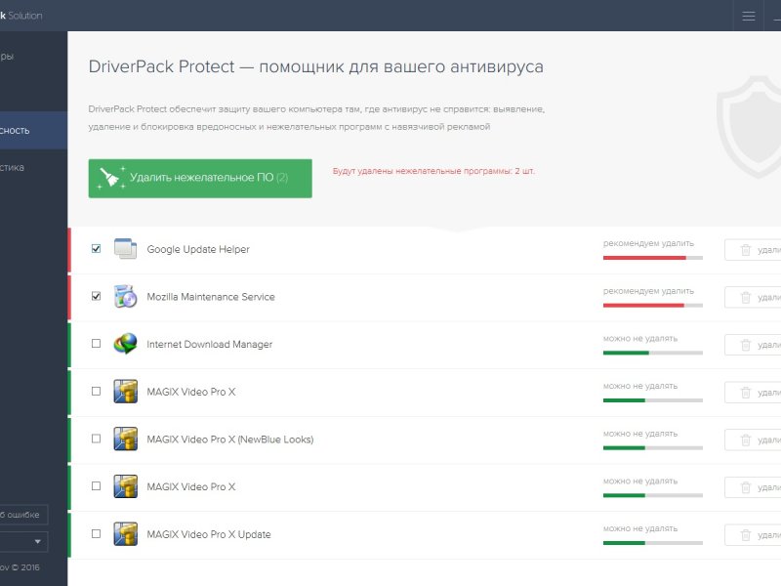Click the Internet Download Manager icon

126,344
